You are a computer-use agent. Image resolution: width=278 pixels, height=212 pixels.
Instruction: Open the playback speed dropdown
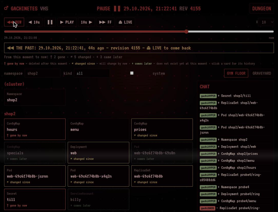coord(266,22)
